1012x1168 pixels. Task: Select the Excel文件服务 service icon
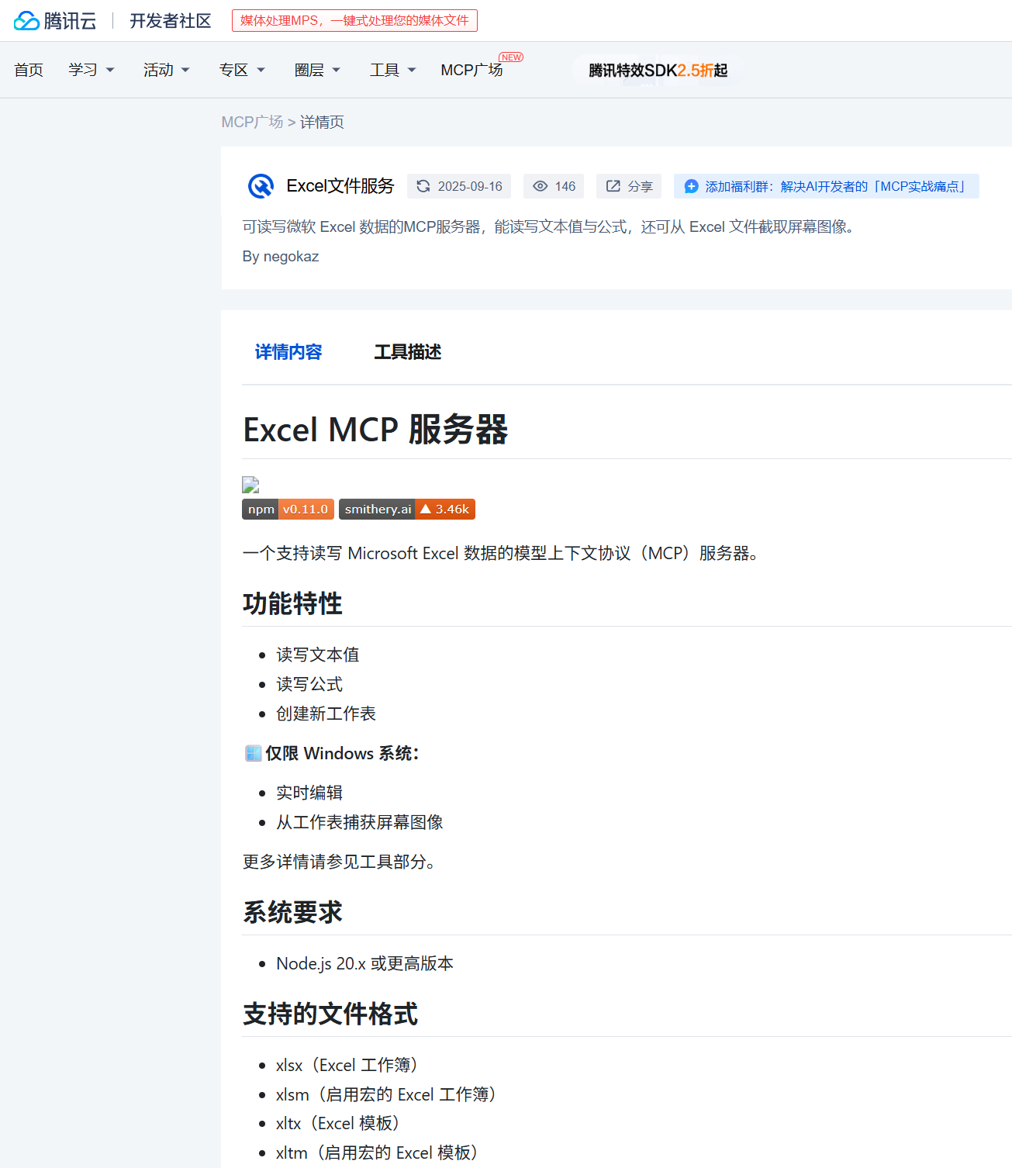pyautogui.click(x=261, y=186)
